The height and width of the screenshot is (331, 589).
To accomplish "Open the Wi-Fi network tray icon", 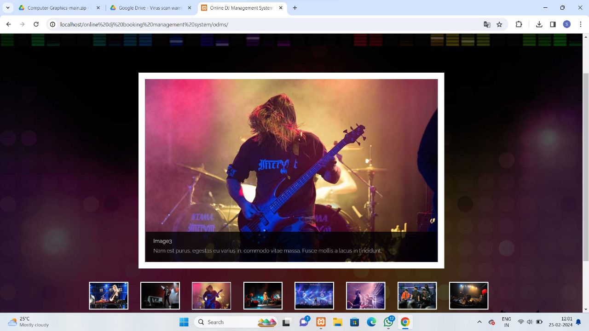I will click(x=521, y=322).
